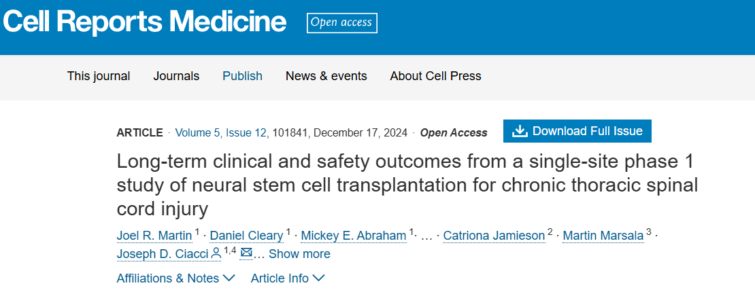Select the Publish menu item
The image size is (755, 292).
242,76
